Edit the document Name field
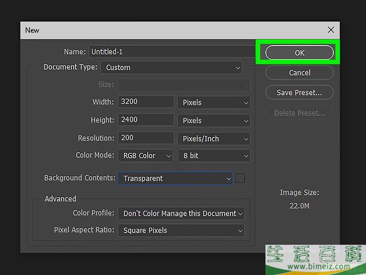Viewport: 366px width, 275px height. [172, 51]
